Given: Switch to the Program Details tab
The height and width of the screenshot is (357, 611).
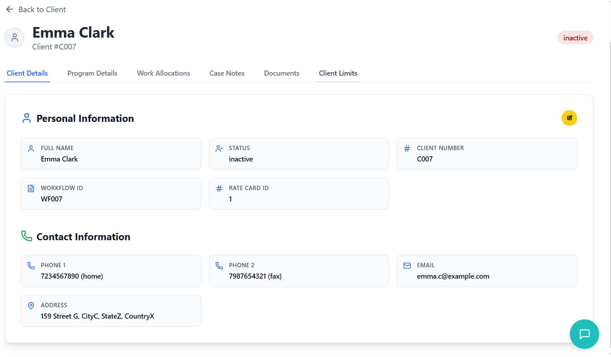Looking at the screenshot, I should pyautogui.click(x=92, y=73).
